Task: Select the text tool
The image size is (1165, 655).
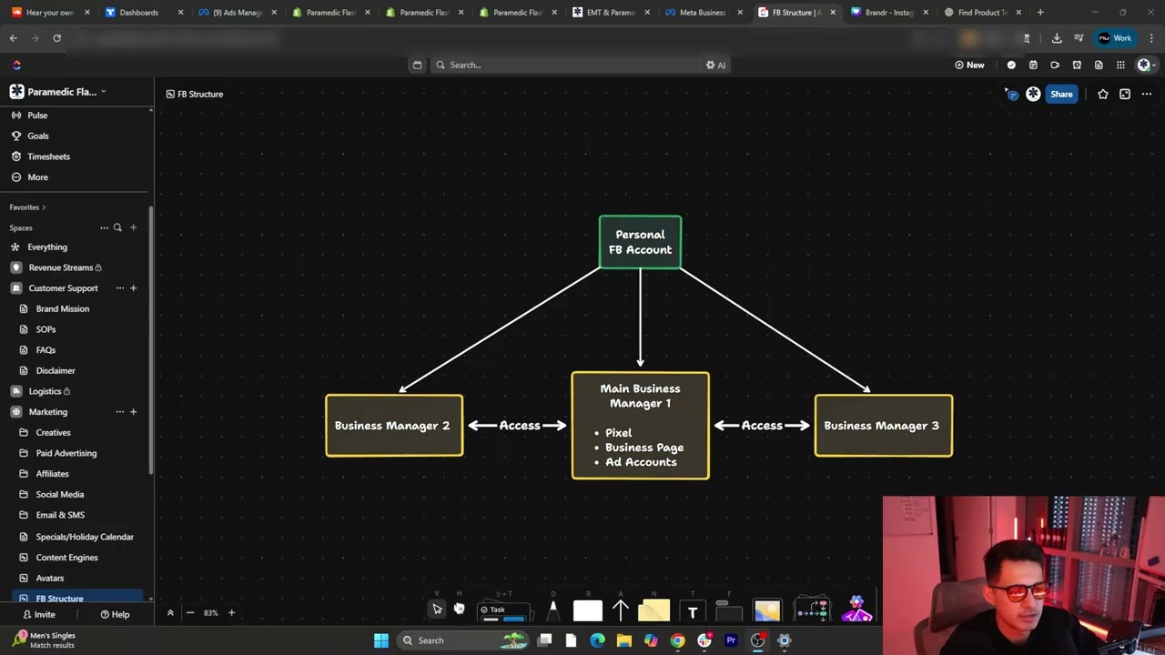Action: click(693, 611)
